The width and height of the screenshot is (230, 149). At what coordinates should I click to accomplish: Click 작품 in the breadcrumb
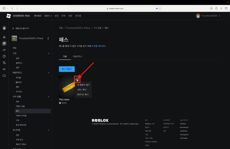61,28
